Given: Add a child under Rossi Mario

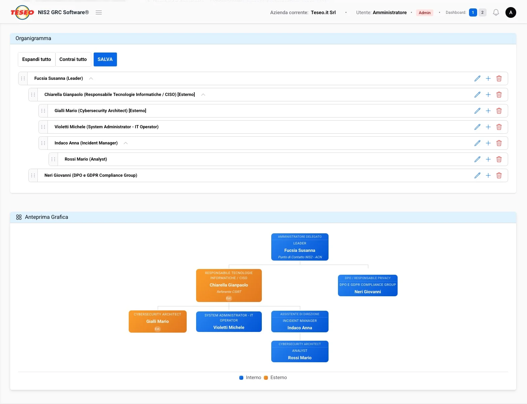Looking at the screenshot, I should pyautogui.click(x=488, y=159).
